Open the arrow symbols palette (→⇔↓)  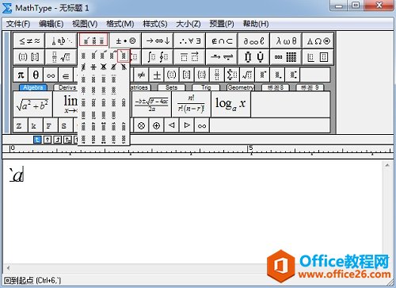tap(158, 40)
